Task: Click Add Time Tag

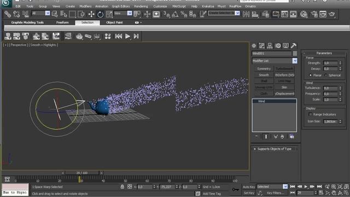Action: (x=212, y=194)
